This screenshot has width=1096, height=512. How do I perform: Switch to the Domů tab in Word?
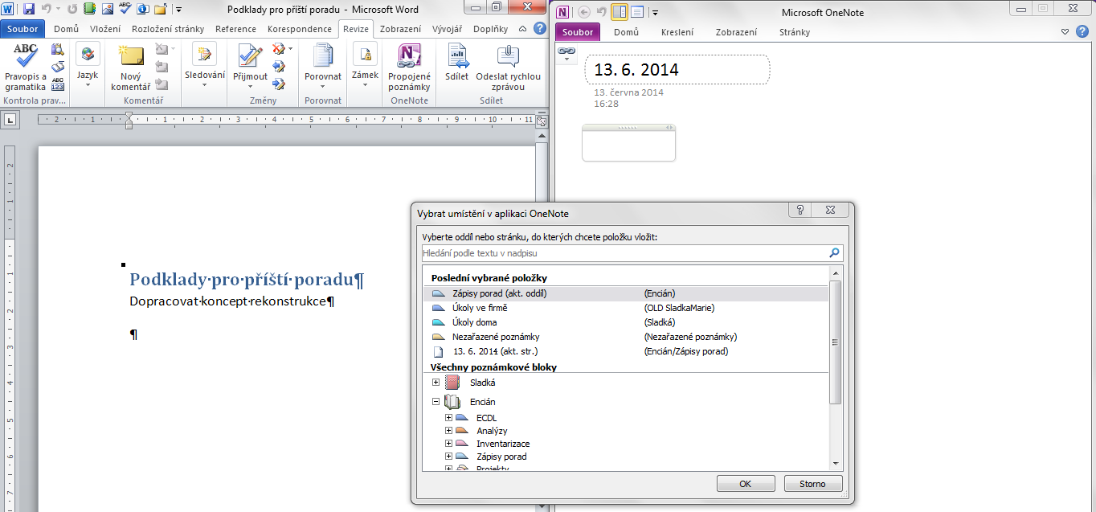66,29
